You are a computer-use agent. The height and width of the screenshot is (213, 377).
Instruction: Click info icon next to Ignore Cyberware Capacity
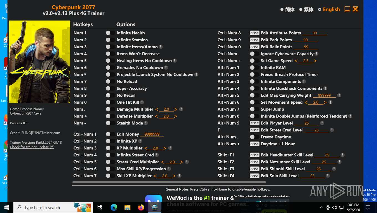coord(317,54)
